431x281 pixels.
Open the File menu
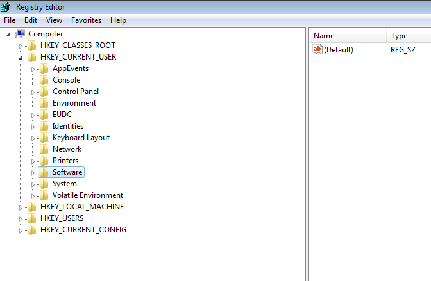[x=10, y=20]
